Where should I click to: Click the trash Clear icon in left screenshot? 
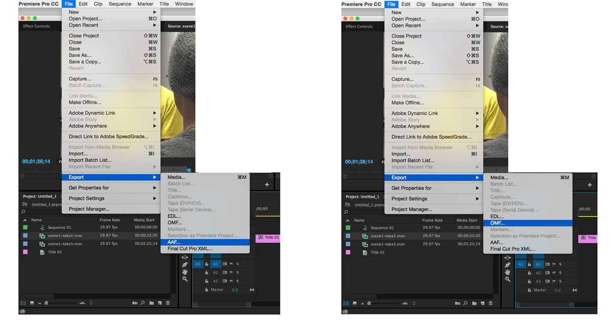[x=167, y=303]
